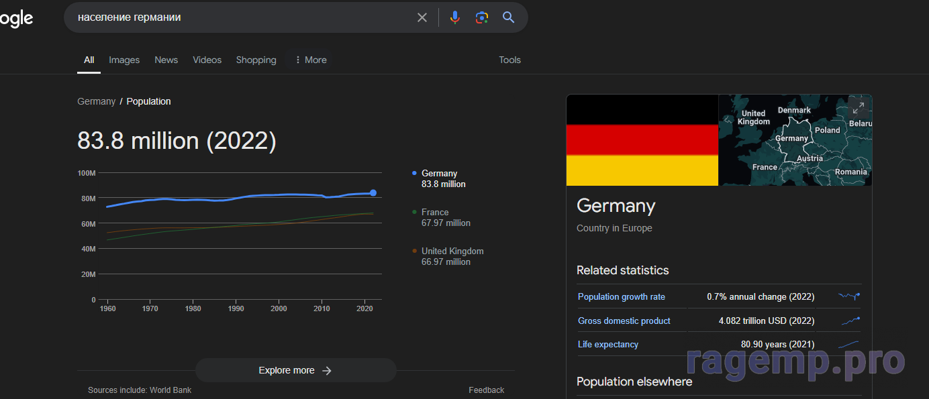Click the 1990 label on the chart axis
The image size is (929, 399).
[236, 309]
